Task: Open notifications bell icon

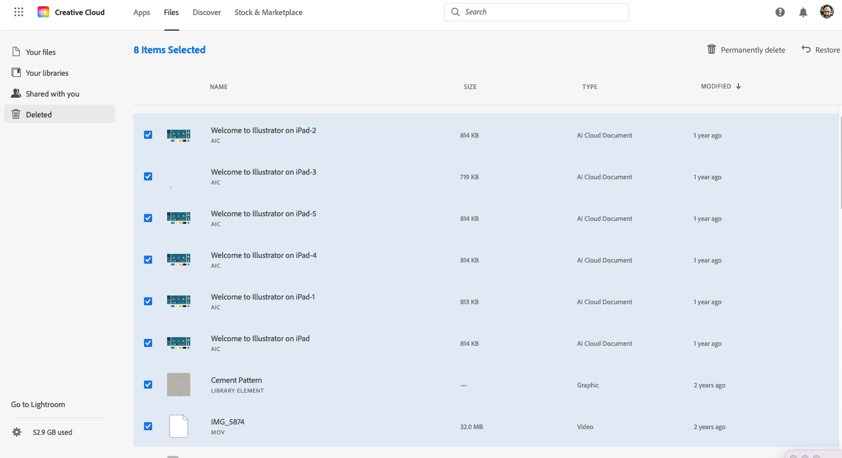Action: pos(803,12)
